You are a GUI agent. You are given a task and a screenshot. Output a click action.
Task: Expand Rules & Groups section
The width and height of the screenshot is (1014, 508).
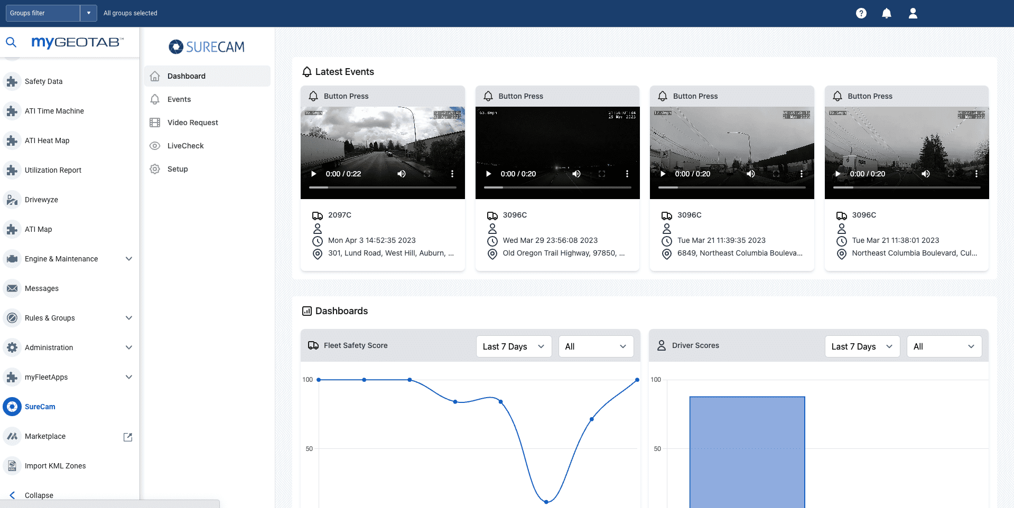pos(128,318)
